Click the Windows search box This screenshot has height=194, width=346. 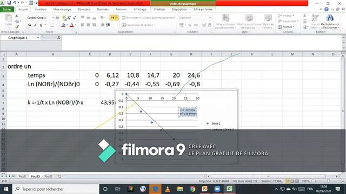(x=56, y=189)
